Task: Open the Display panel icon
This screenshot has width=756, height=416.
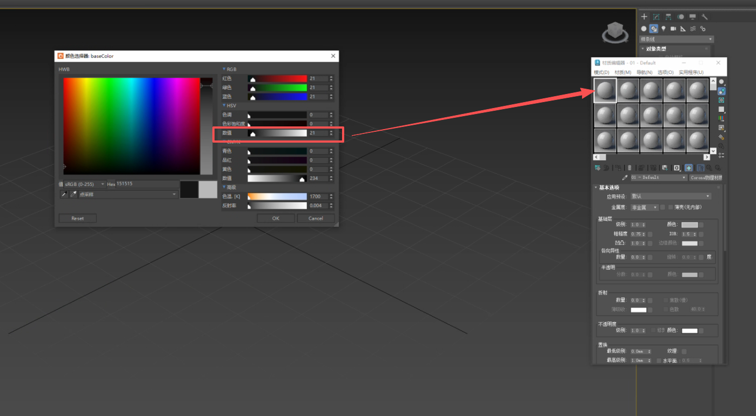Action: click(x=692, y=17)
